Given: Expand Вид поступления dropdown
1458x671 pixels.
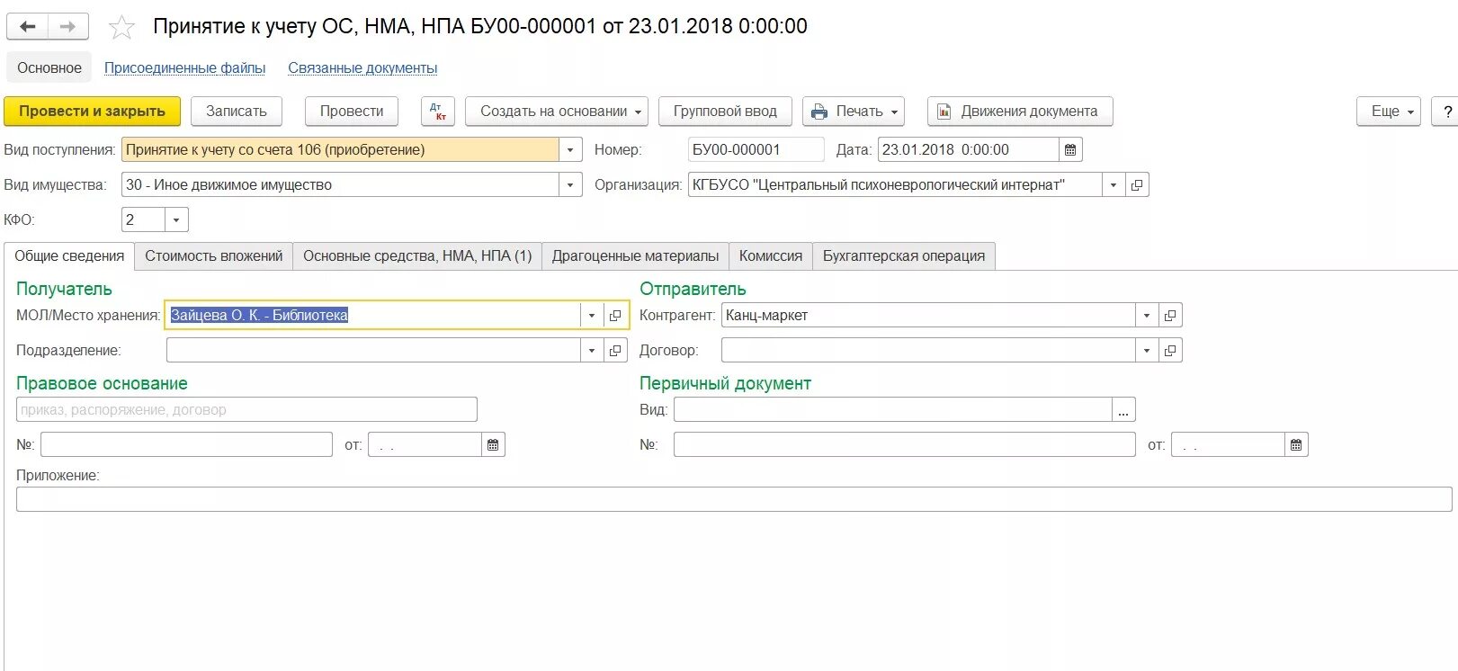Looking at the screenshot, I should 570,150.
